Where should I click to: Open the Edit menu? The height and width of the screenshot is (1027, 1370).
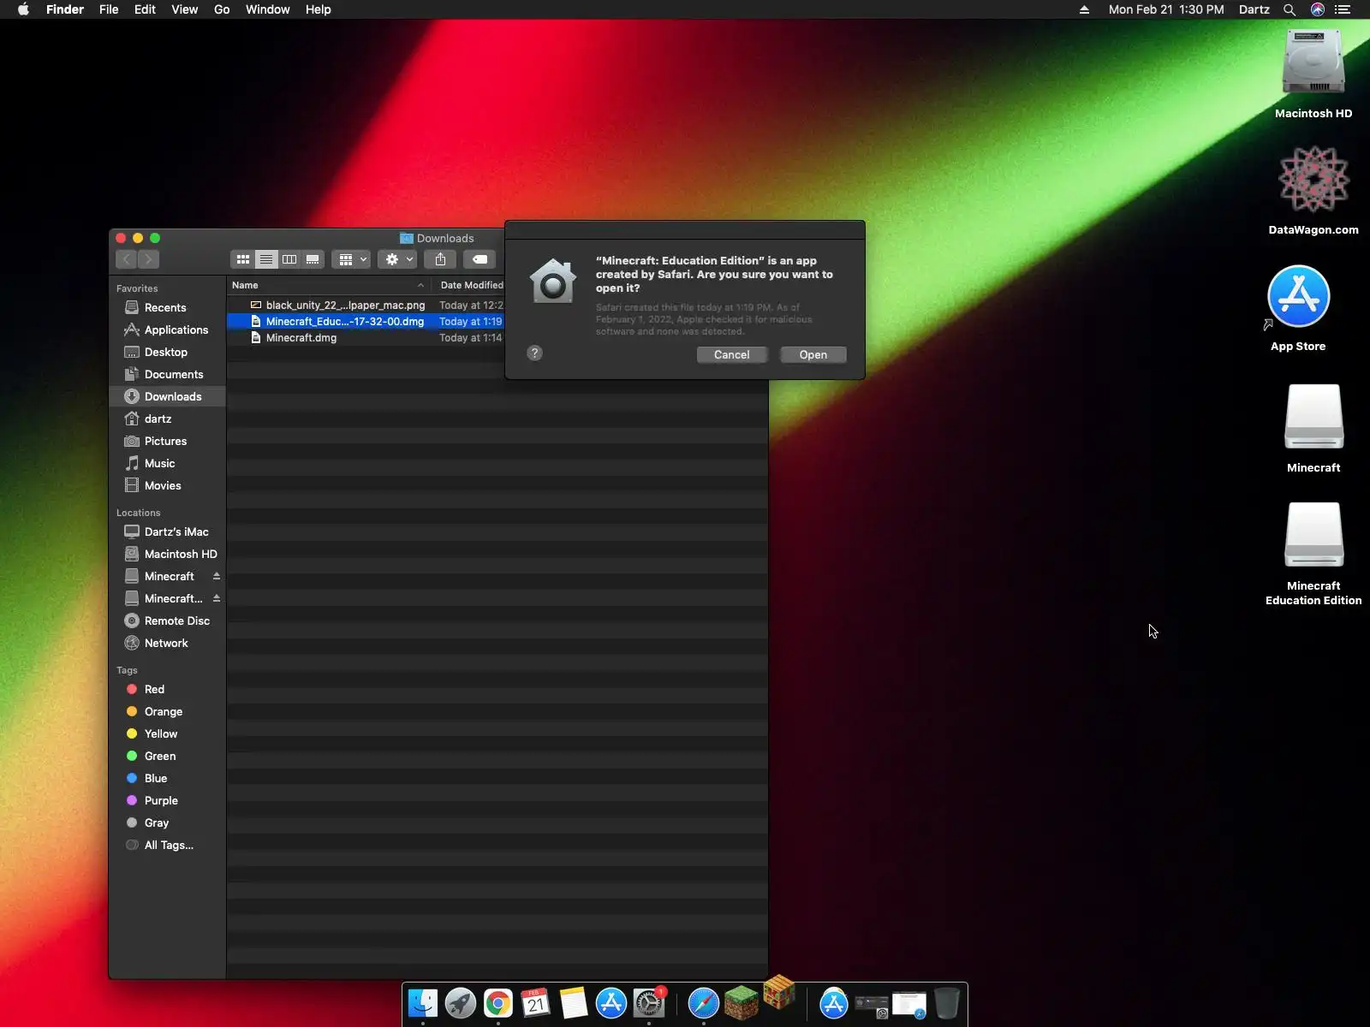tap(145, 9)
